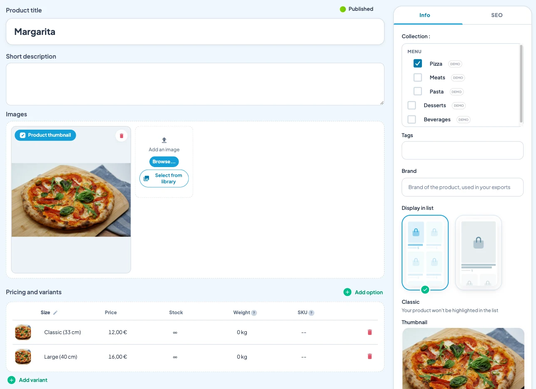Check the Desserts collection checkbox

click(412, 106)
